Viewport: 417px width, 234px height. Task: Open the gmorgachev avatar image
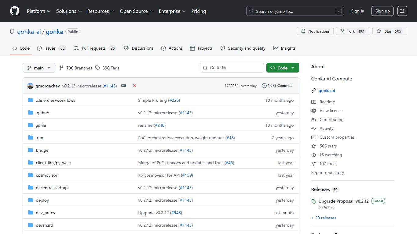[x=30, y=86]
